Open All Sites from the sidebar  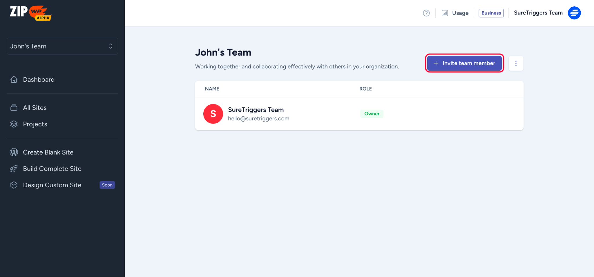35,108
